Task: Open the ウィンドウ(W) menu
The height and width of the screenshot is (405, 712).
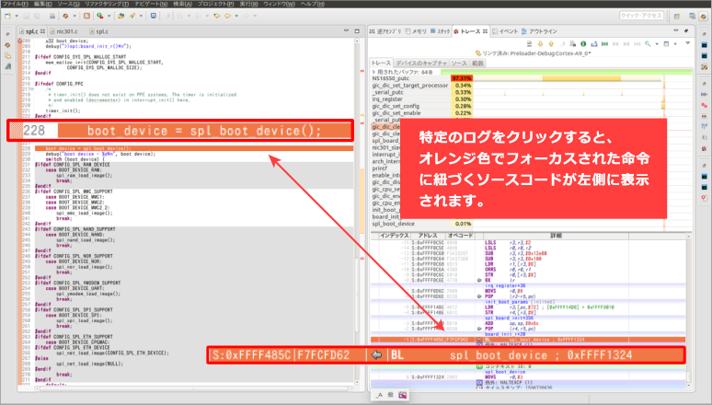Action: 280,4
